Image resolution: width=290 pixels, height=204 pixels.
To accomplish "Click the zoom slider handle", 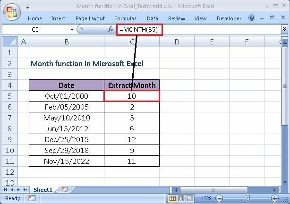I will 247,198.
